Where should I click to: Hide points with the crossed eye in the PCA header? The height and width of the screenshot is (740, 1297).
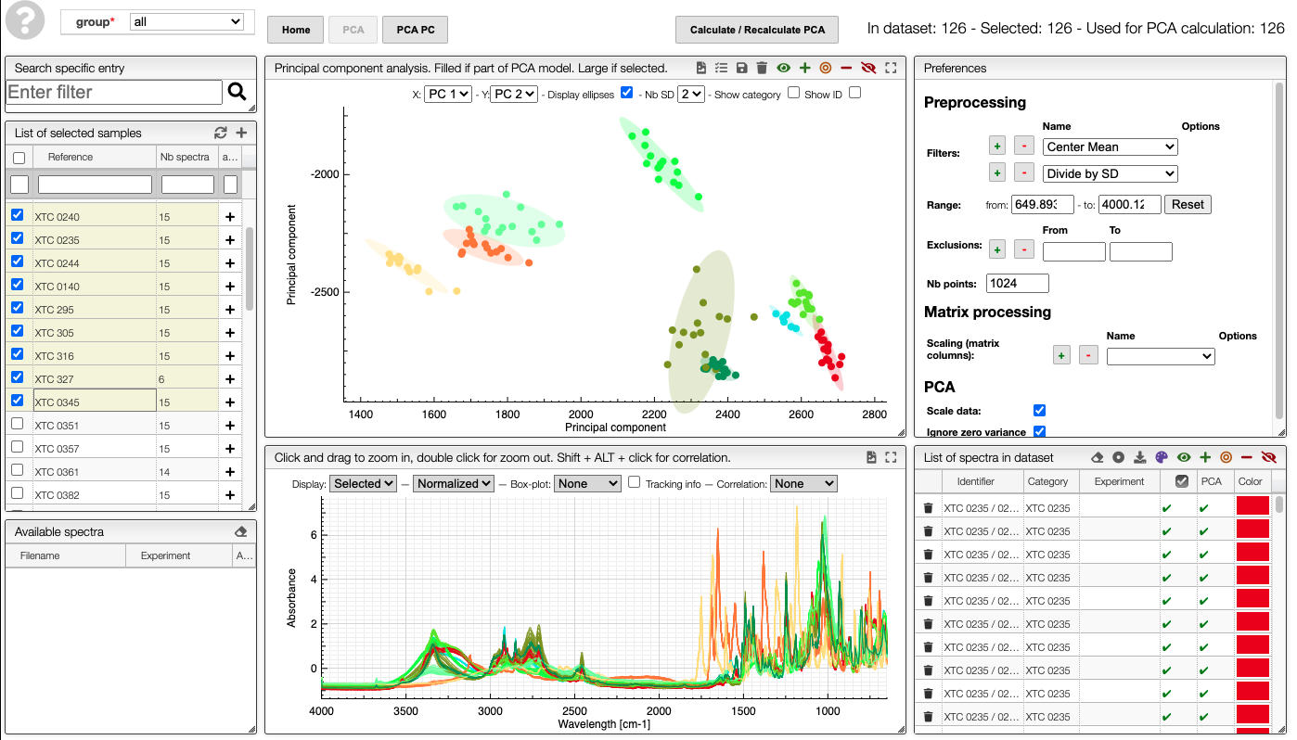868,68
